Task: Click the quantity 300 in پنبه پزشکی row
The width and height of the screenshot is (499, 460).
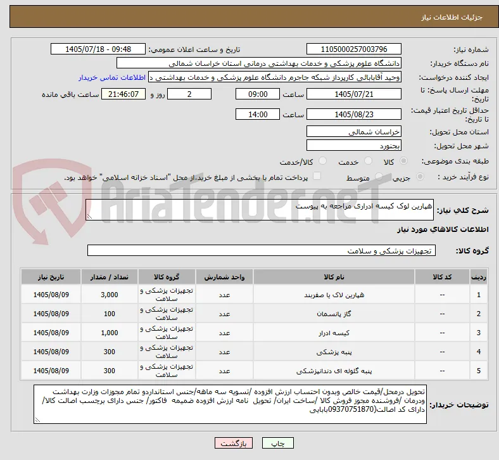Action: click(x=110, y=352)
